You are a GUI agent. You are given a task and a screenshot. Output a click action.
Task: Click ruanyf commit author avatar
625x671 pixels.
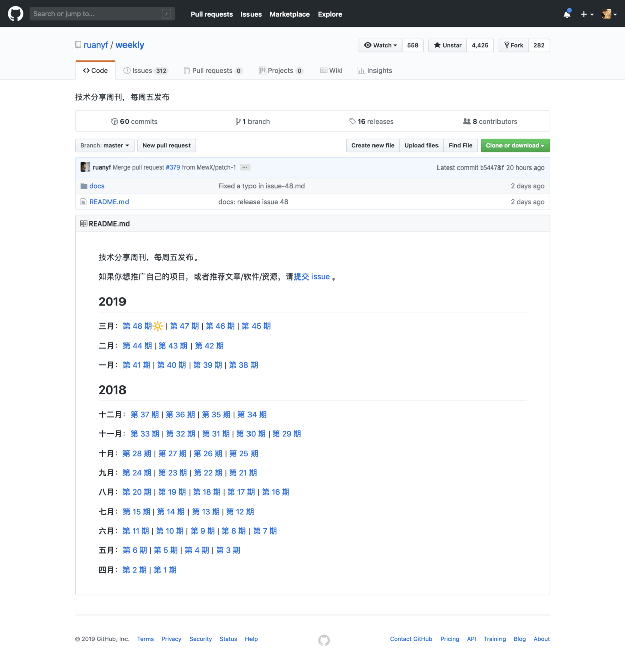click(85, 167)
